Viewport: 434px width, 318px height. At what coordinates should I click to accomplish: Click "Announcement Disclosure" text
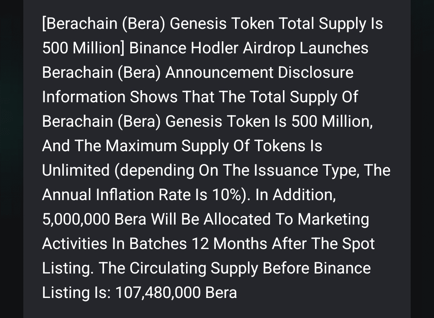[260, 73]
